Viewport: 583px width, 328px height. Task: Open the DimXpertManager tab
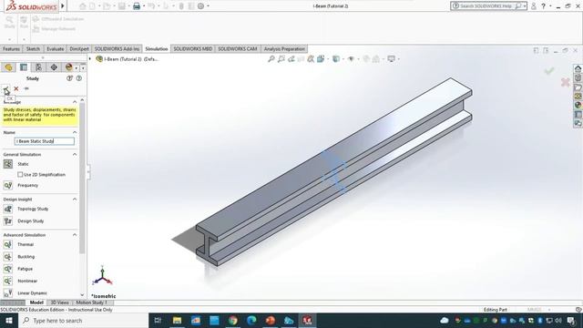click(x=54, y=67)
